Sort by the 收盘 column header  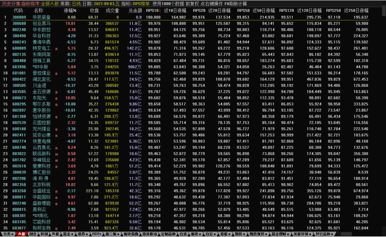[94, 11]
